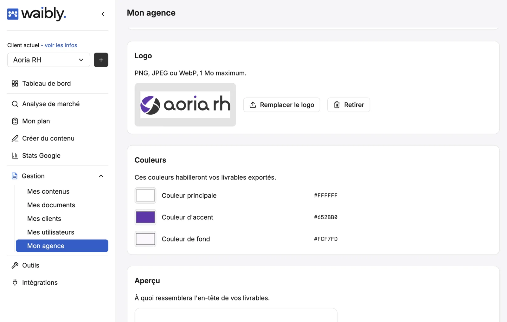Click the Analyse de marché magnifier icon
The height and width of the screenshot is (322, 507).
pos(15,104)
